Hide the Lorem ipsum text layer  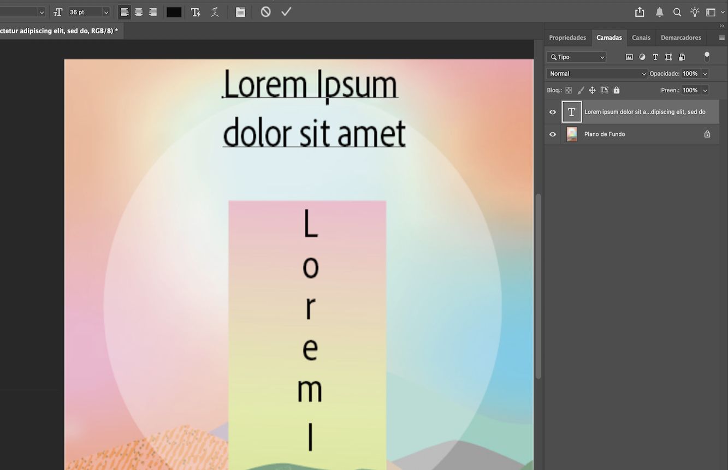[552, 111]
